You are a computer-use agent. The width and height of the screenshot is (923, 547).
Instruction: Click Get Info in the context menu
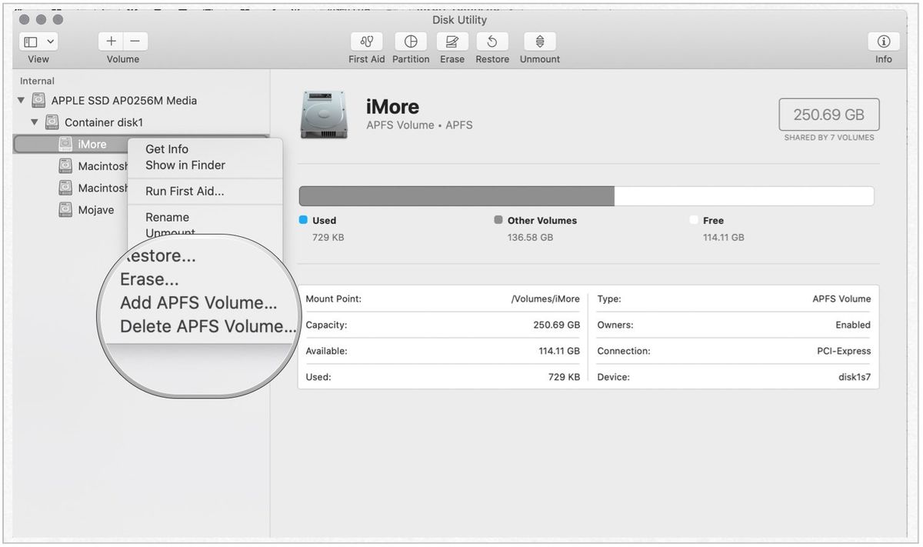point(165,148)
